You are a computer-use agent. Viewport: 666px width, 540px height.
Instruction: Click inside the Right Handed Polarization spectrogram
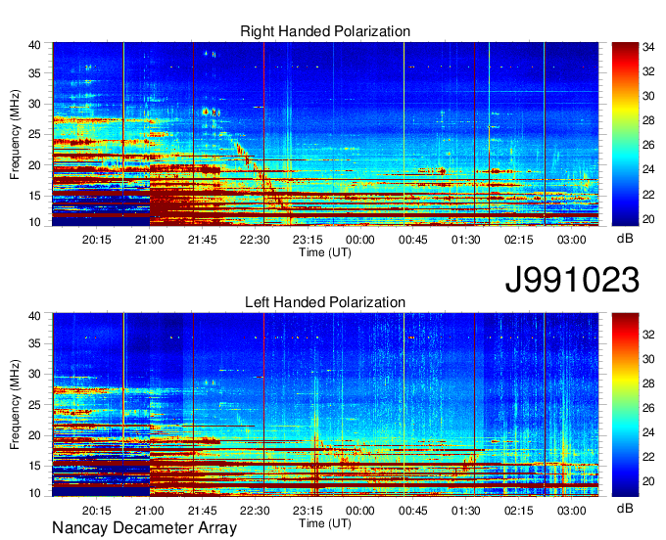[x=325, y=134]
